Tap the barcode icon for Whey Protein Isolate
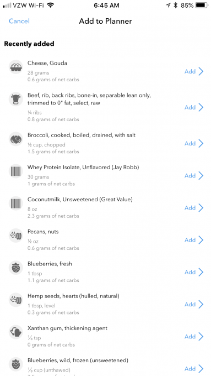This screenshot has height=376, width=211. pos(16,171)
